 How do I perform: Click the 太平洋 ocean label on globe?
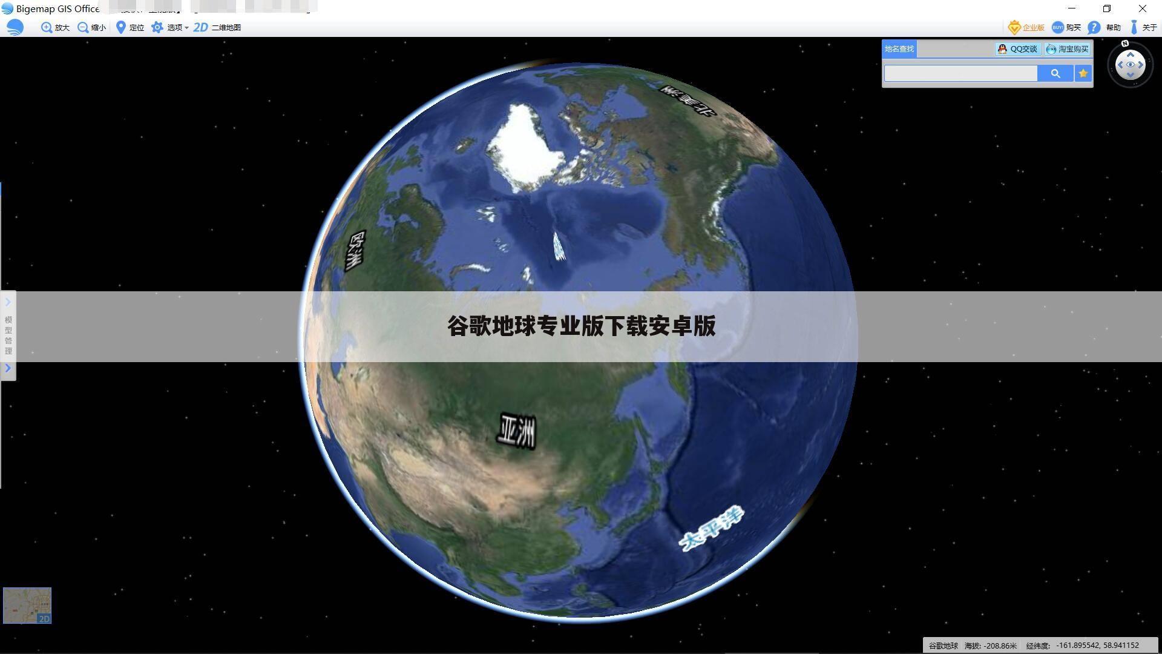(711, 528)
